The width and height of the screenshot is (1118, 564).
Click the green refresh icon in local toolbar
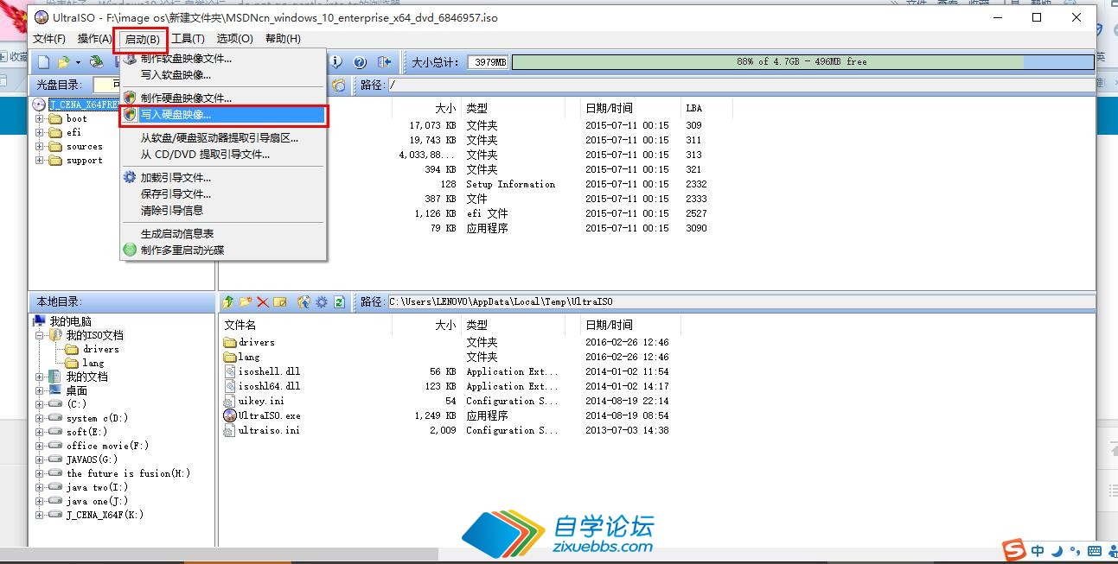tap(339, 301)
